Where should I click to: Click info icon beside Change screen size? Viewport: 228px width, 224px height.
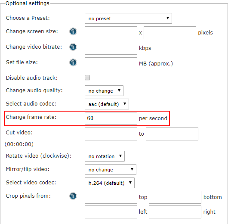pyautogui.click(x=73, y=31)
